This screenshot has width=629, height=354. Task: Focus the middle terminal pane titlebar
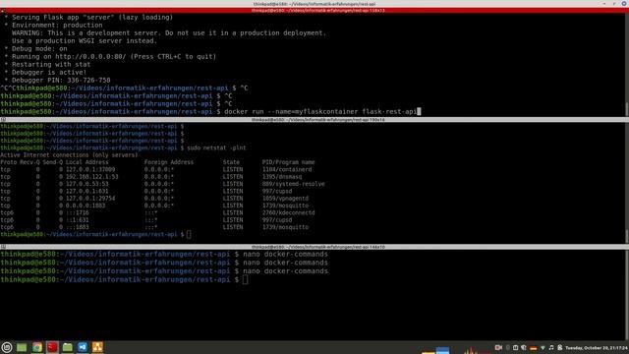[x=314, y=120]
